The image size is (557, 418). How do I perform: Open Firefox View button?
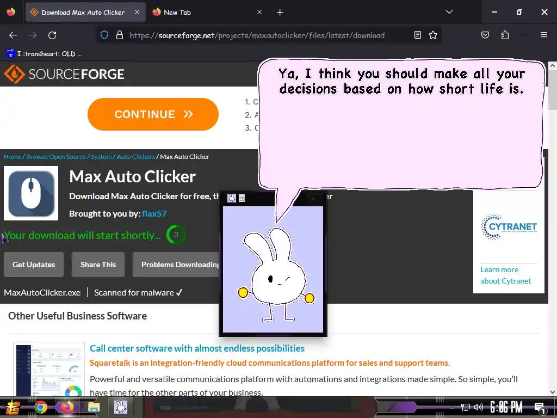coord(11,12)
